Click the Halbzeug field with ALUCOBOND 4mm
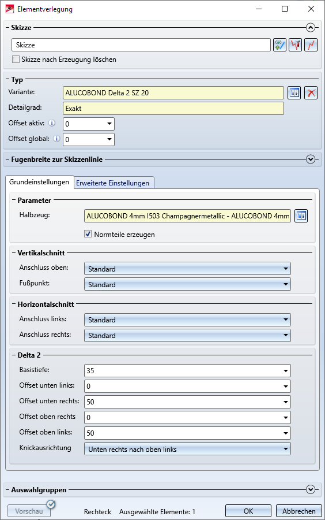325x520 pixels. coord(187,216)
